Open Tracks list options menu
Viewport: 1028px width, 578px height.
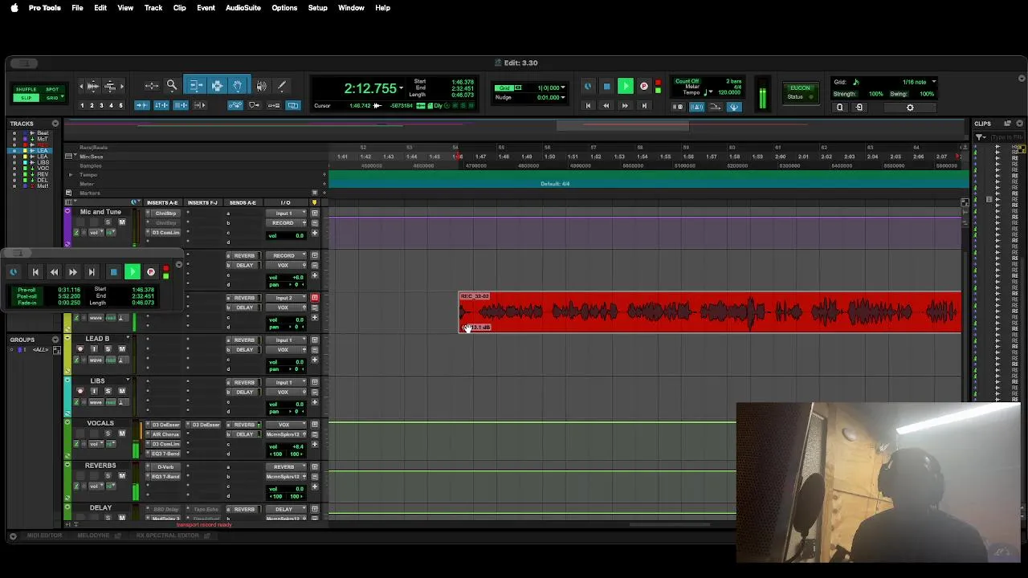coord(55,124)
